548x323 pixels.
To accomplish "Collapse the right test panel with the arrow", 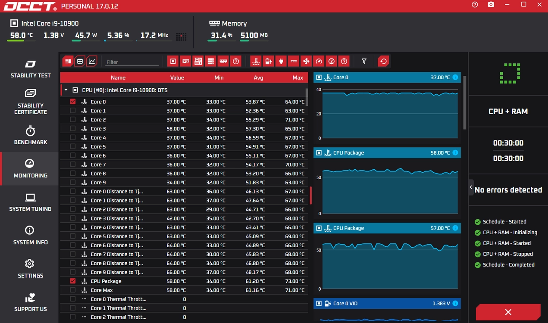I will point(471,187).
